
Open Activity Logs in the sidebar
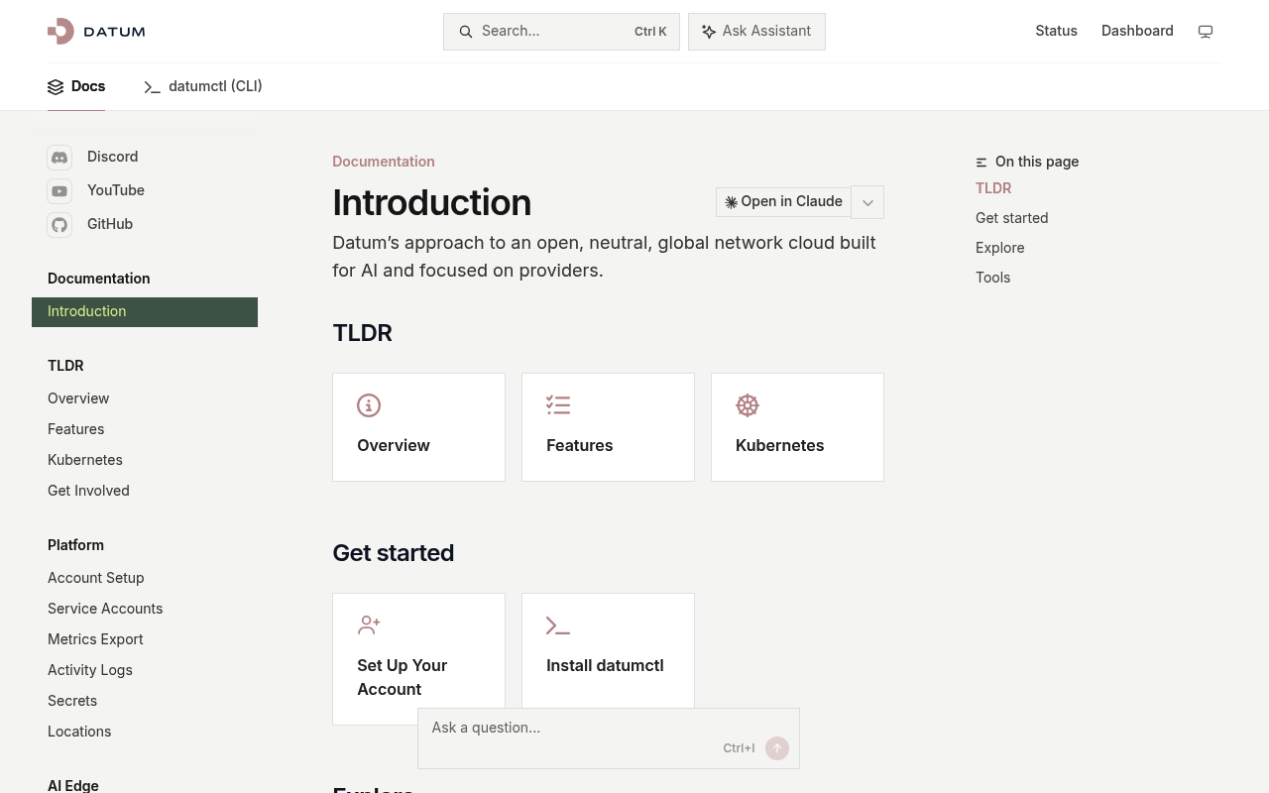90,670
